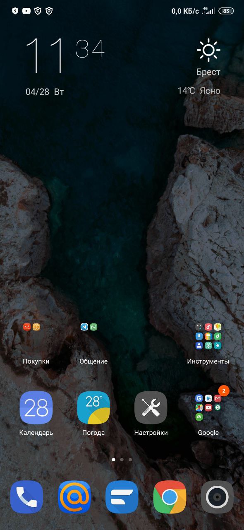Screen dimensions: 244x530
Task: Open the Настройки settings app
Action: click(151, 407)
